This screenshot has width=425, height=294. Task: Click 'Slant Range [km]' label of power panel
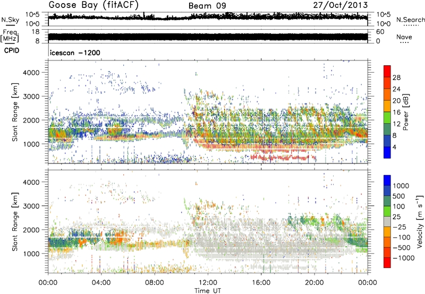point(15,112)
